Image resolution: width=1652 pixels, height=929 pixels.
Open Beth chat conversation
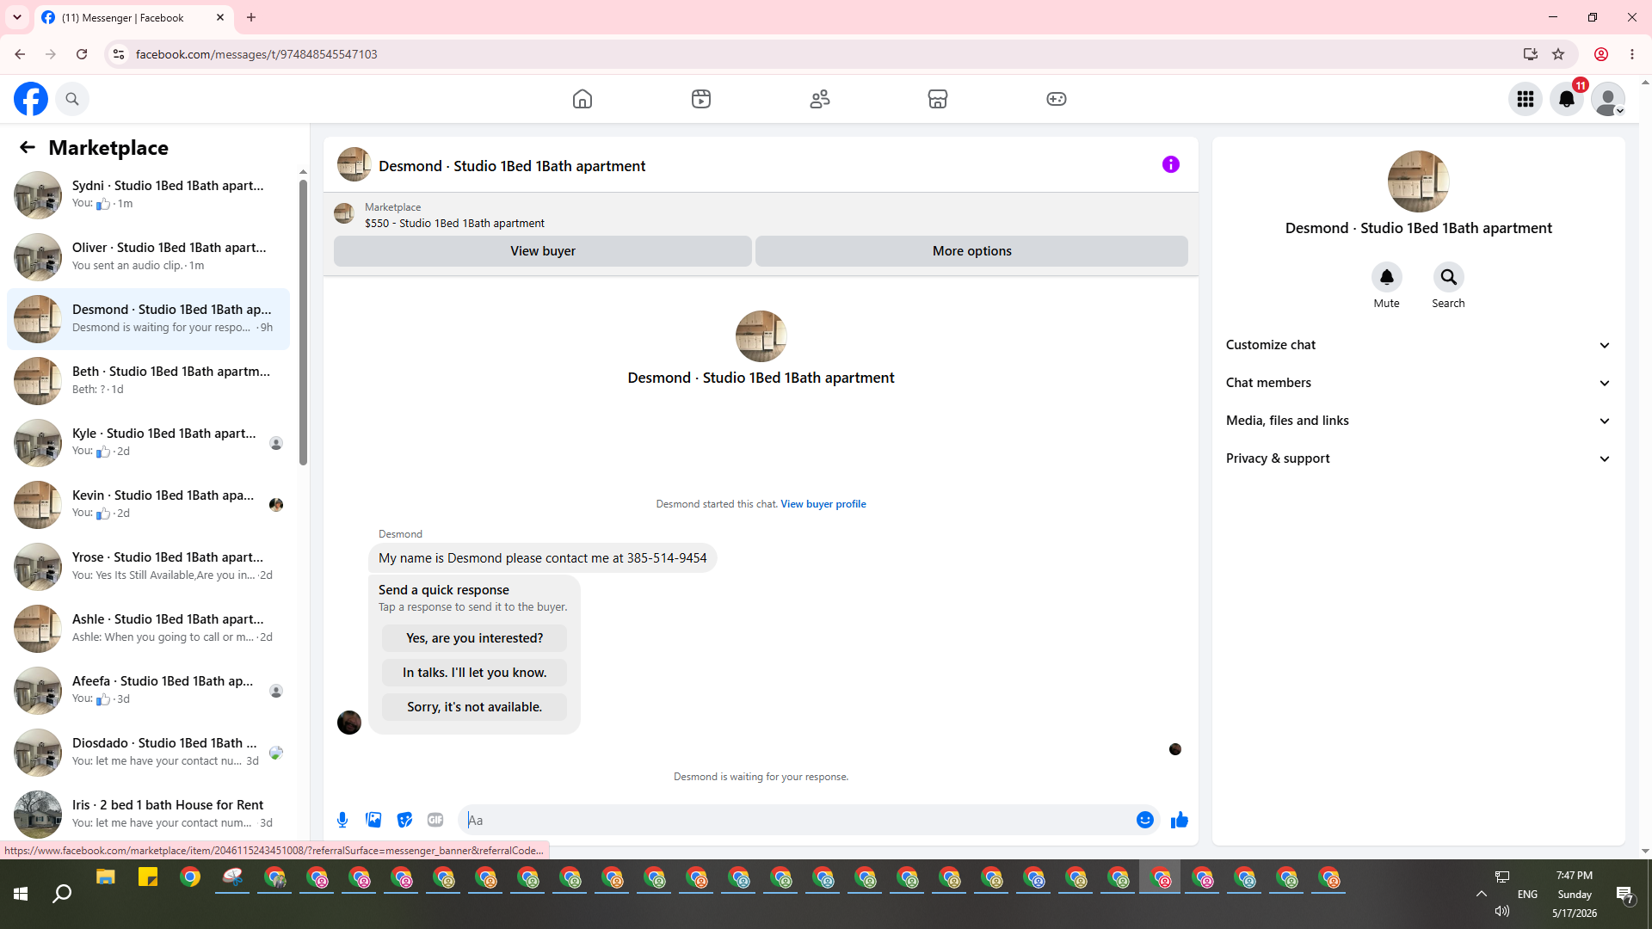pos(148,380)
